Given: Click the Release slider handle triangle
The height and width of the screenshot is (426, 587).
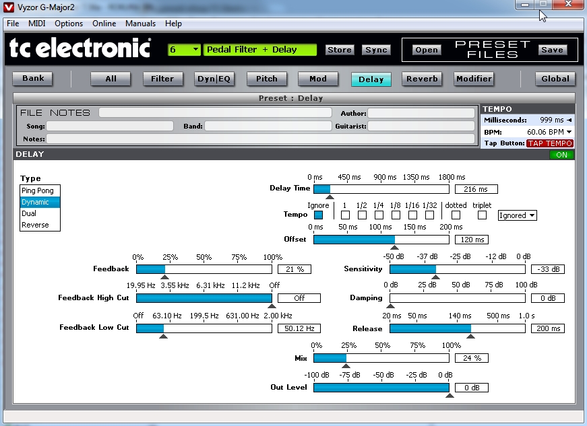Looking at the screenshot, I should (x=471, y=336).
